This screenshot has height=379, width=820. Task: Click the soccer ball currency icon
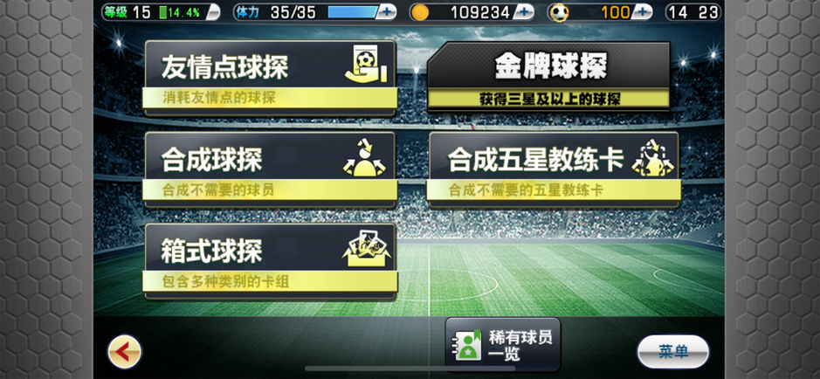coord(559,12)
